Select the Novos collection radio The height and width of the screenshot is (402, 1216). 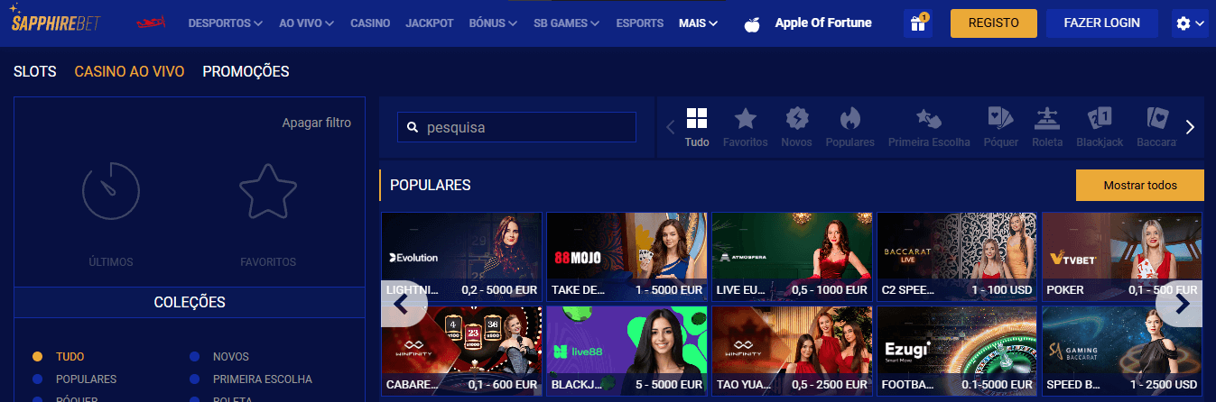pos(194,356)
